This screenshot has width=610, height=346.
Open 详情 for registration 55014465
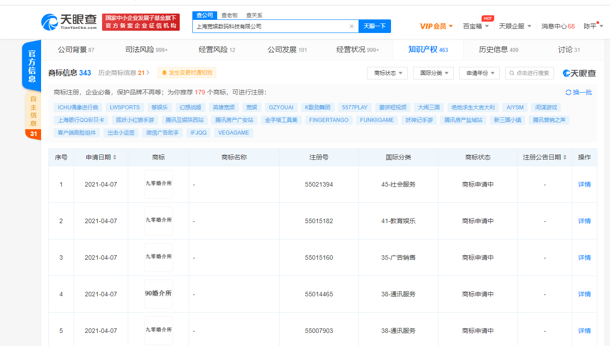[584, 294]
